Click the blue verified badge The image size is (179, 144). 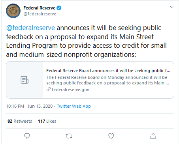tap(59, 8)
